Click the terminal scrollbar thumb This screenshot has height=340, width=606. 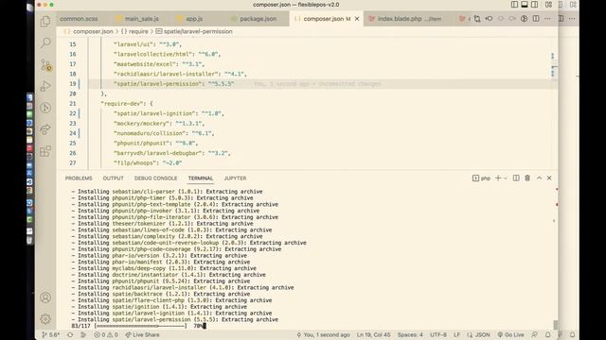pyautogui.click(x=556, y=325)
